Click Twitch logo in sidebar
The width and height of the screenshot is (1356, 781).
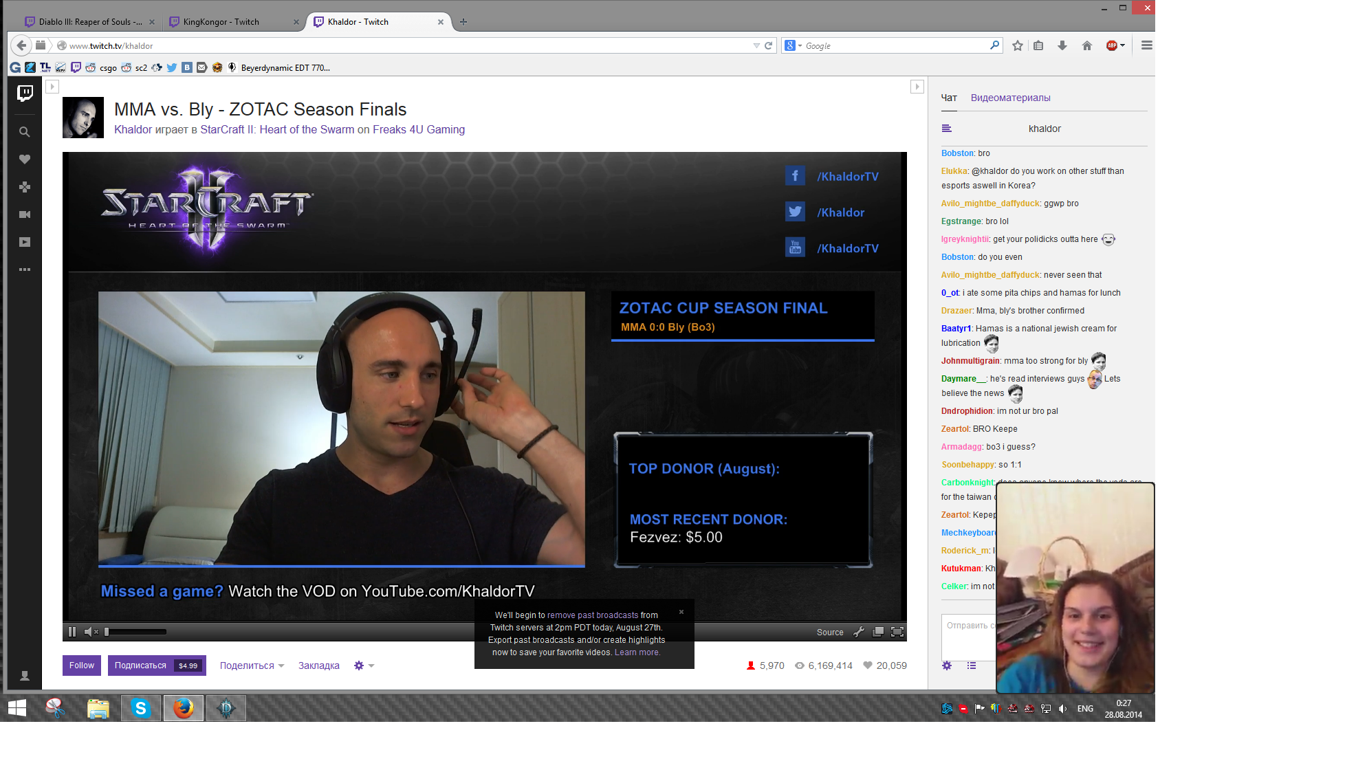tap(25, 93)
